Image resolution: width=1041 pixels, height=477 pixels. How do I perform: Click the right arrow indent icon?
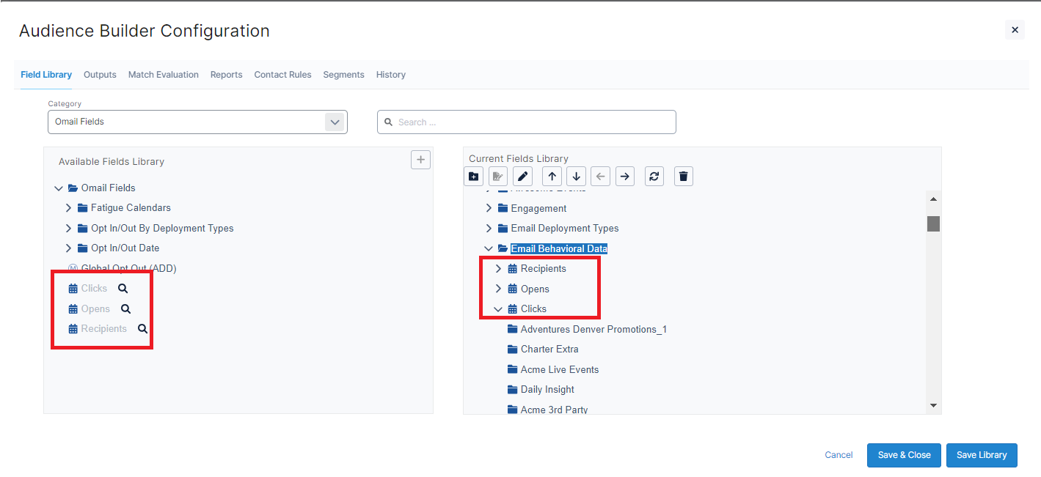624,177
